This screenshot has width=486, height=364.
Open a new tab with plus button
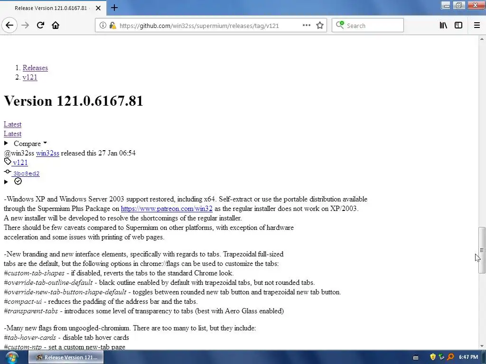(114, 8)
